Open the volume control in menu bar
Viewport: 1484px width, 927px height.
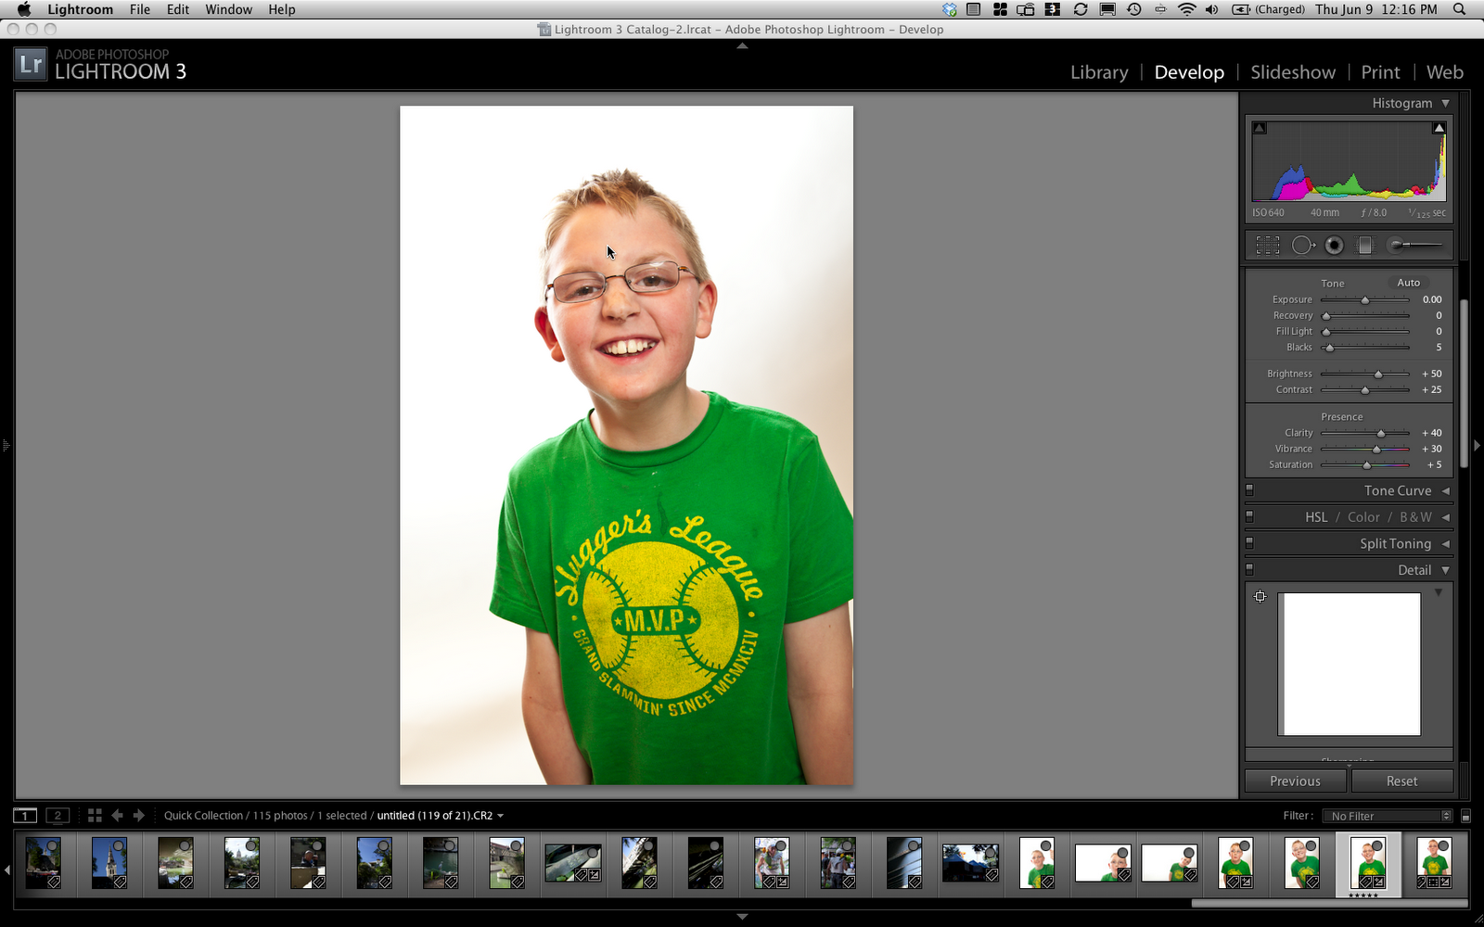pos(1211,9)
